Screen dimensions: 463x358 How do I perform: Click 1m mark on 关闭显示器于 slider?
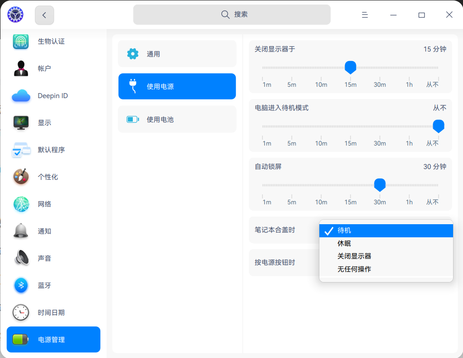[267, 85]
